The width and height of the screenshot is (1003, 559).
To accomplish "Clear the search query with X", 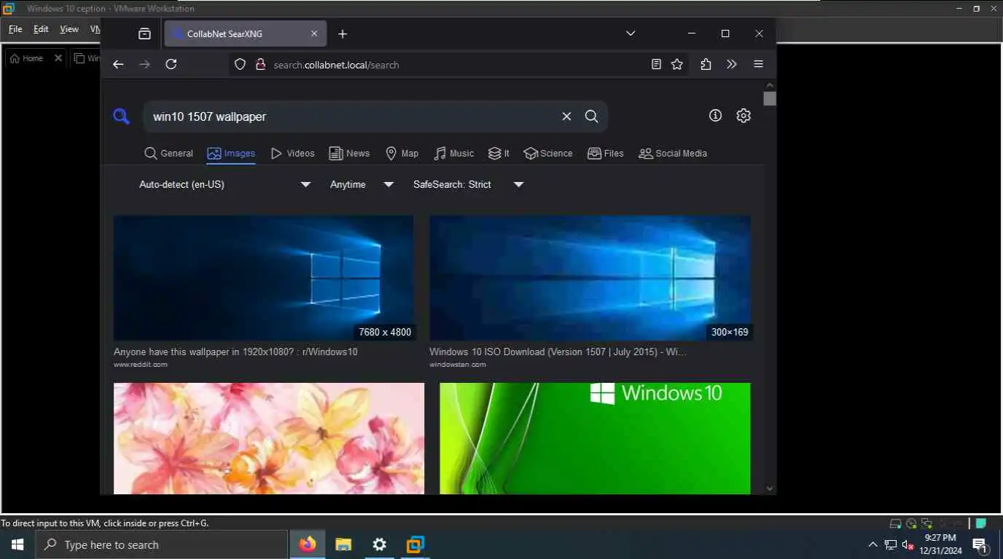I will click(566, 116).
